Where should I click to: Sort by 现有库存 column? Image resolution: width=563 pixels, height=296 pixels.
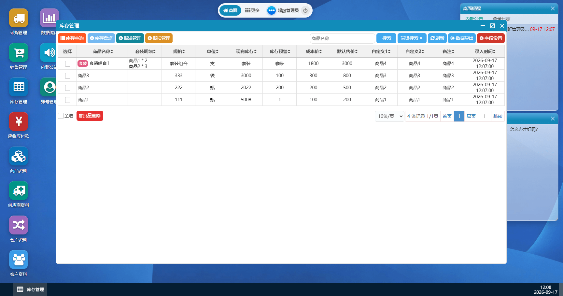click(x=246, y=51)
